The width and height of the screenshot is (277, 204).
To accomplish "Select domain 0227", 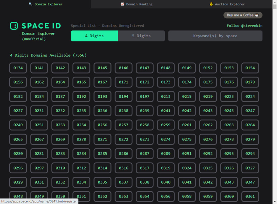I will pos(18,110).
